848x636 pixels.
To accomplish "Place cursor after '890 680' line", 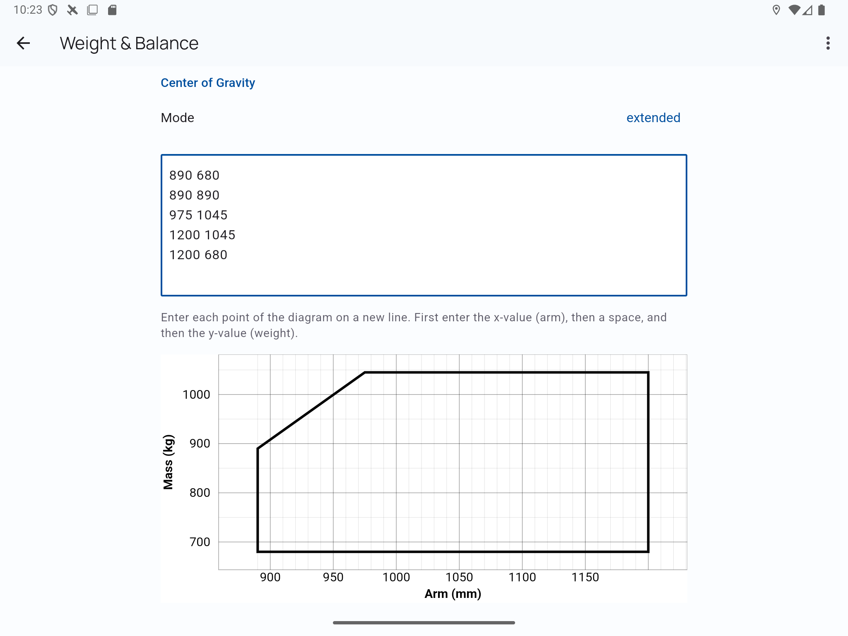I will (x=220, y=175).
